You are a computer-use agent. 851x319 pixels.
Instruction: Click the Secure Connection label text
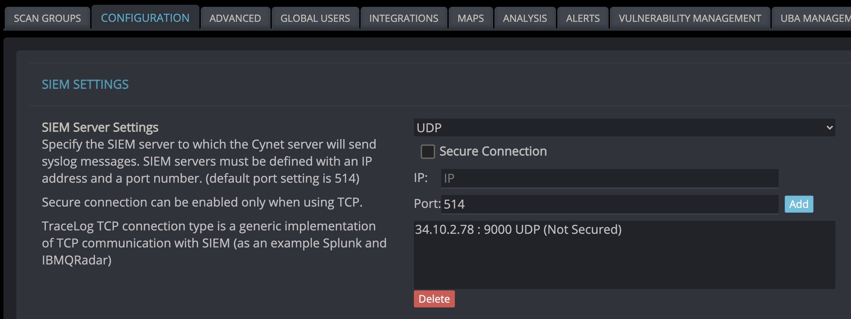click(493, 151)
